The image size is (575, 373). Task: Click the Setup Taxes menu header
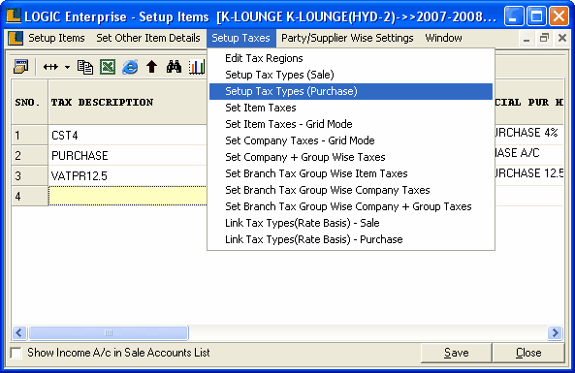240,38
